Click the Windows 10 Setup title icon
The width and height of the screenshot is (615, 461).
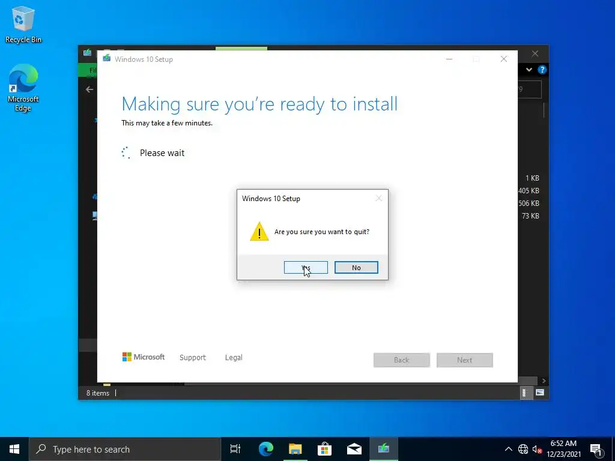[107, 58]
